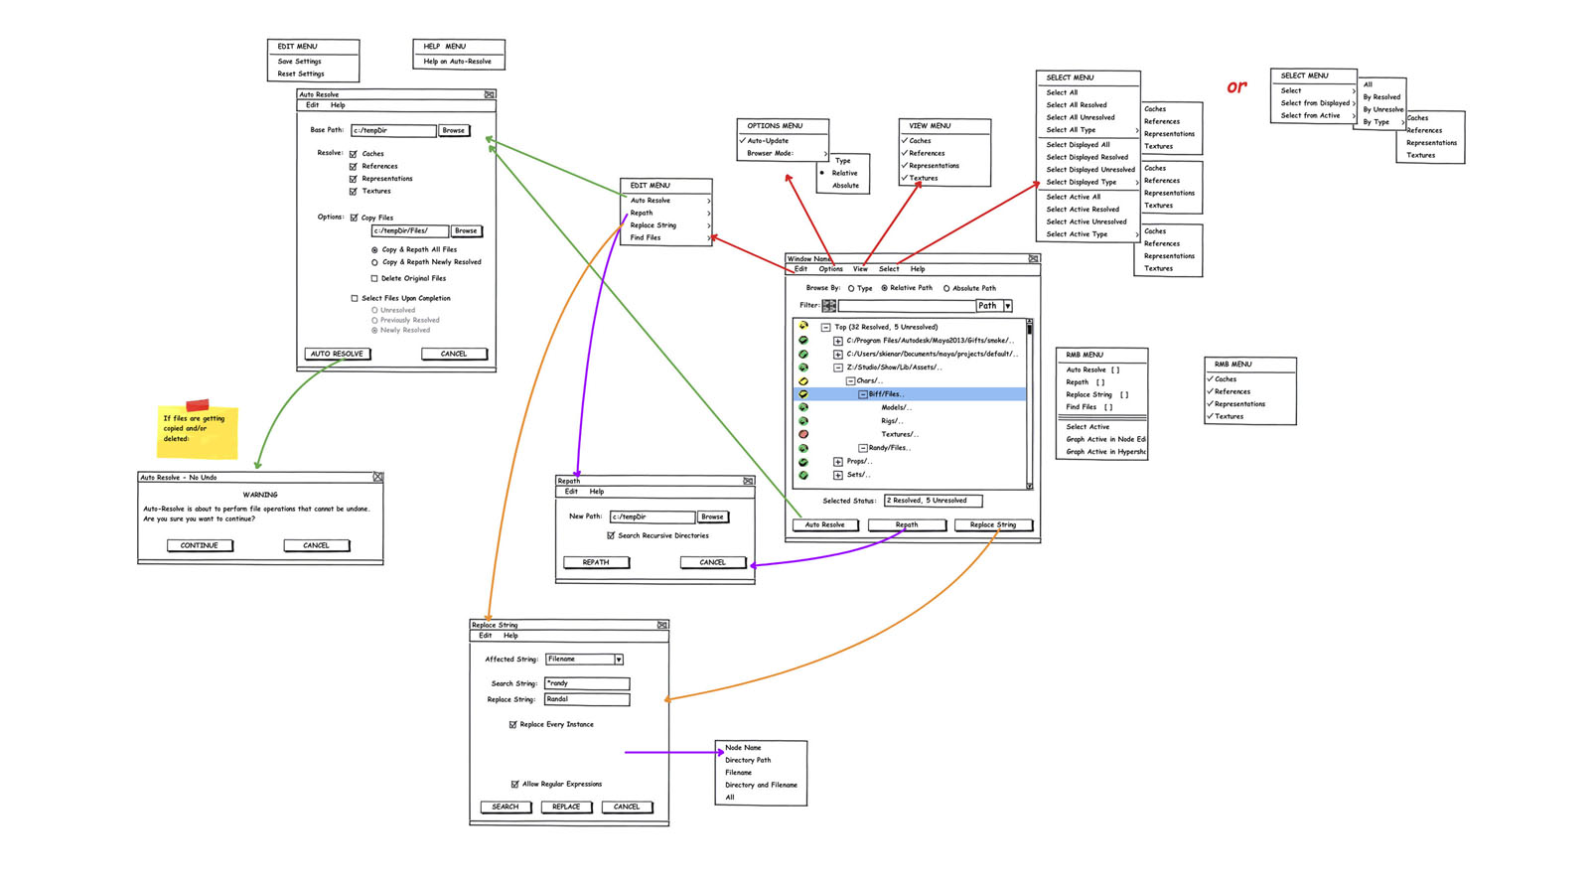Click the green status icon for Props/..
Screen dimensions: 1594x884
803,462
